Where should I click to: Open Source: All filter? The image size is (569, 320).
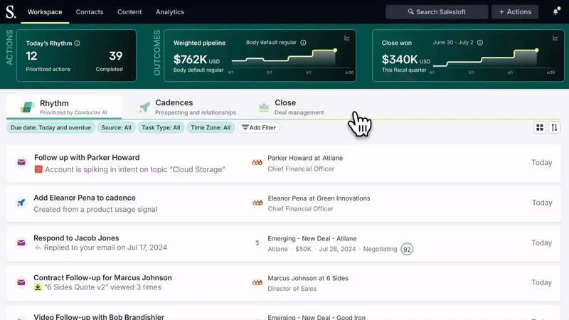tap(116, 128)
